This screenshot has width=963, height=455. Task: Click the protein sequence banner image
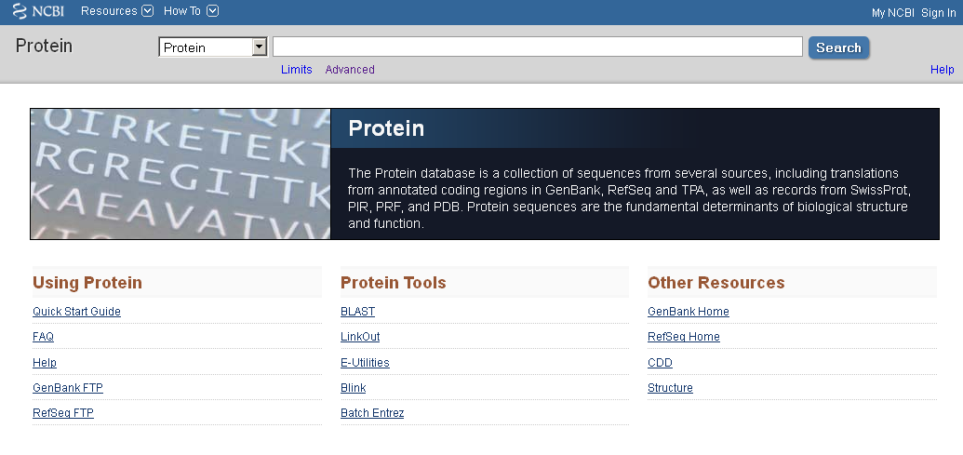click(181, 174)
